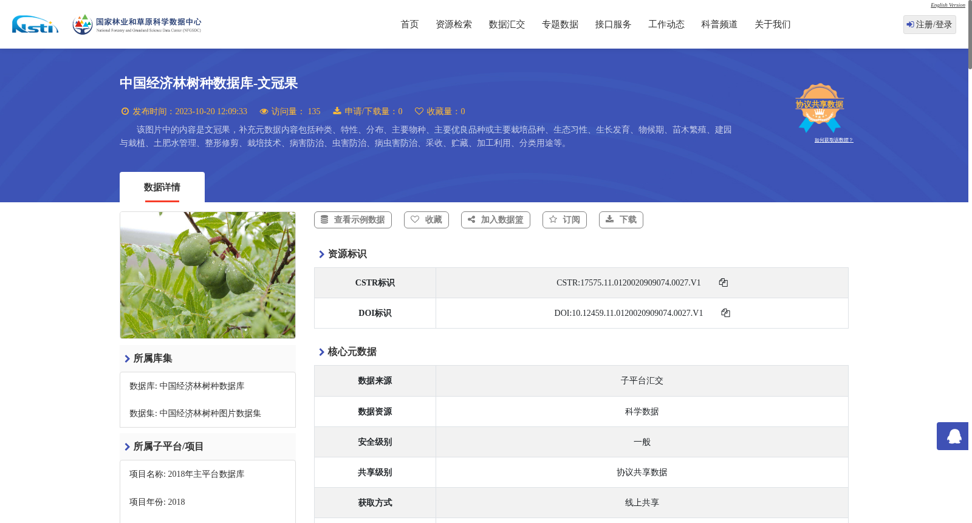The height and width of the screenshot is (523, 972).
Task: Click 数据库: 中国经济林树种数据库 entry
Action: [x=187, y=386]
